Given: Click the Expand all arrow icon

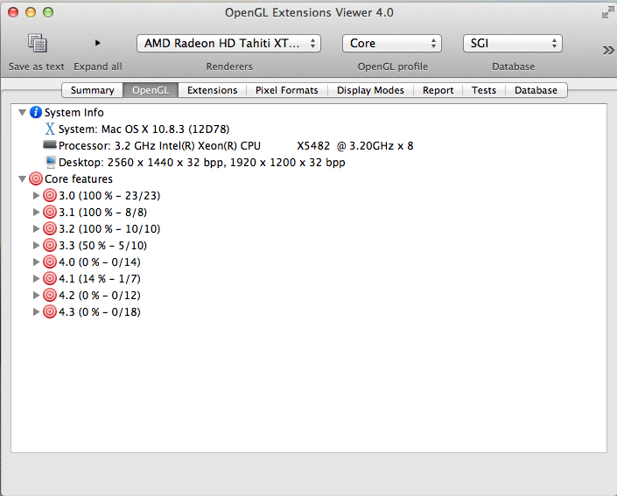Looking at the screenshot, I should tap(98, 43).
